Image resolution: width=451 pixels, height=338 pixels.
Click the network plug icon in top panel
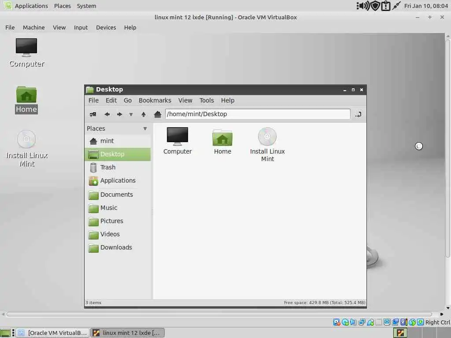coord(396,6)
